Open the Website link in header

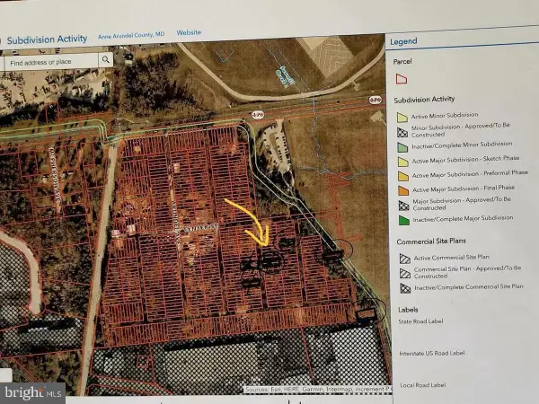pos(189,32)
